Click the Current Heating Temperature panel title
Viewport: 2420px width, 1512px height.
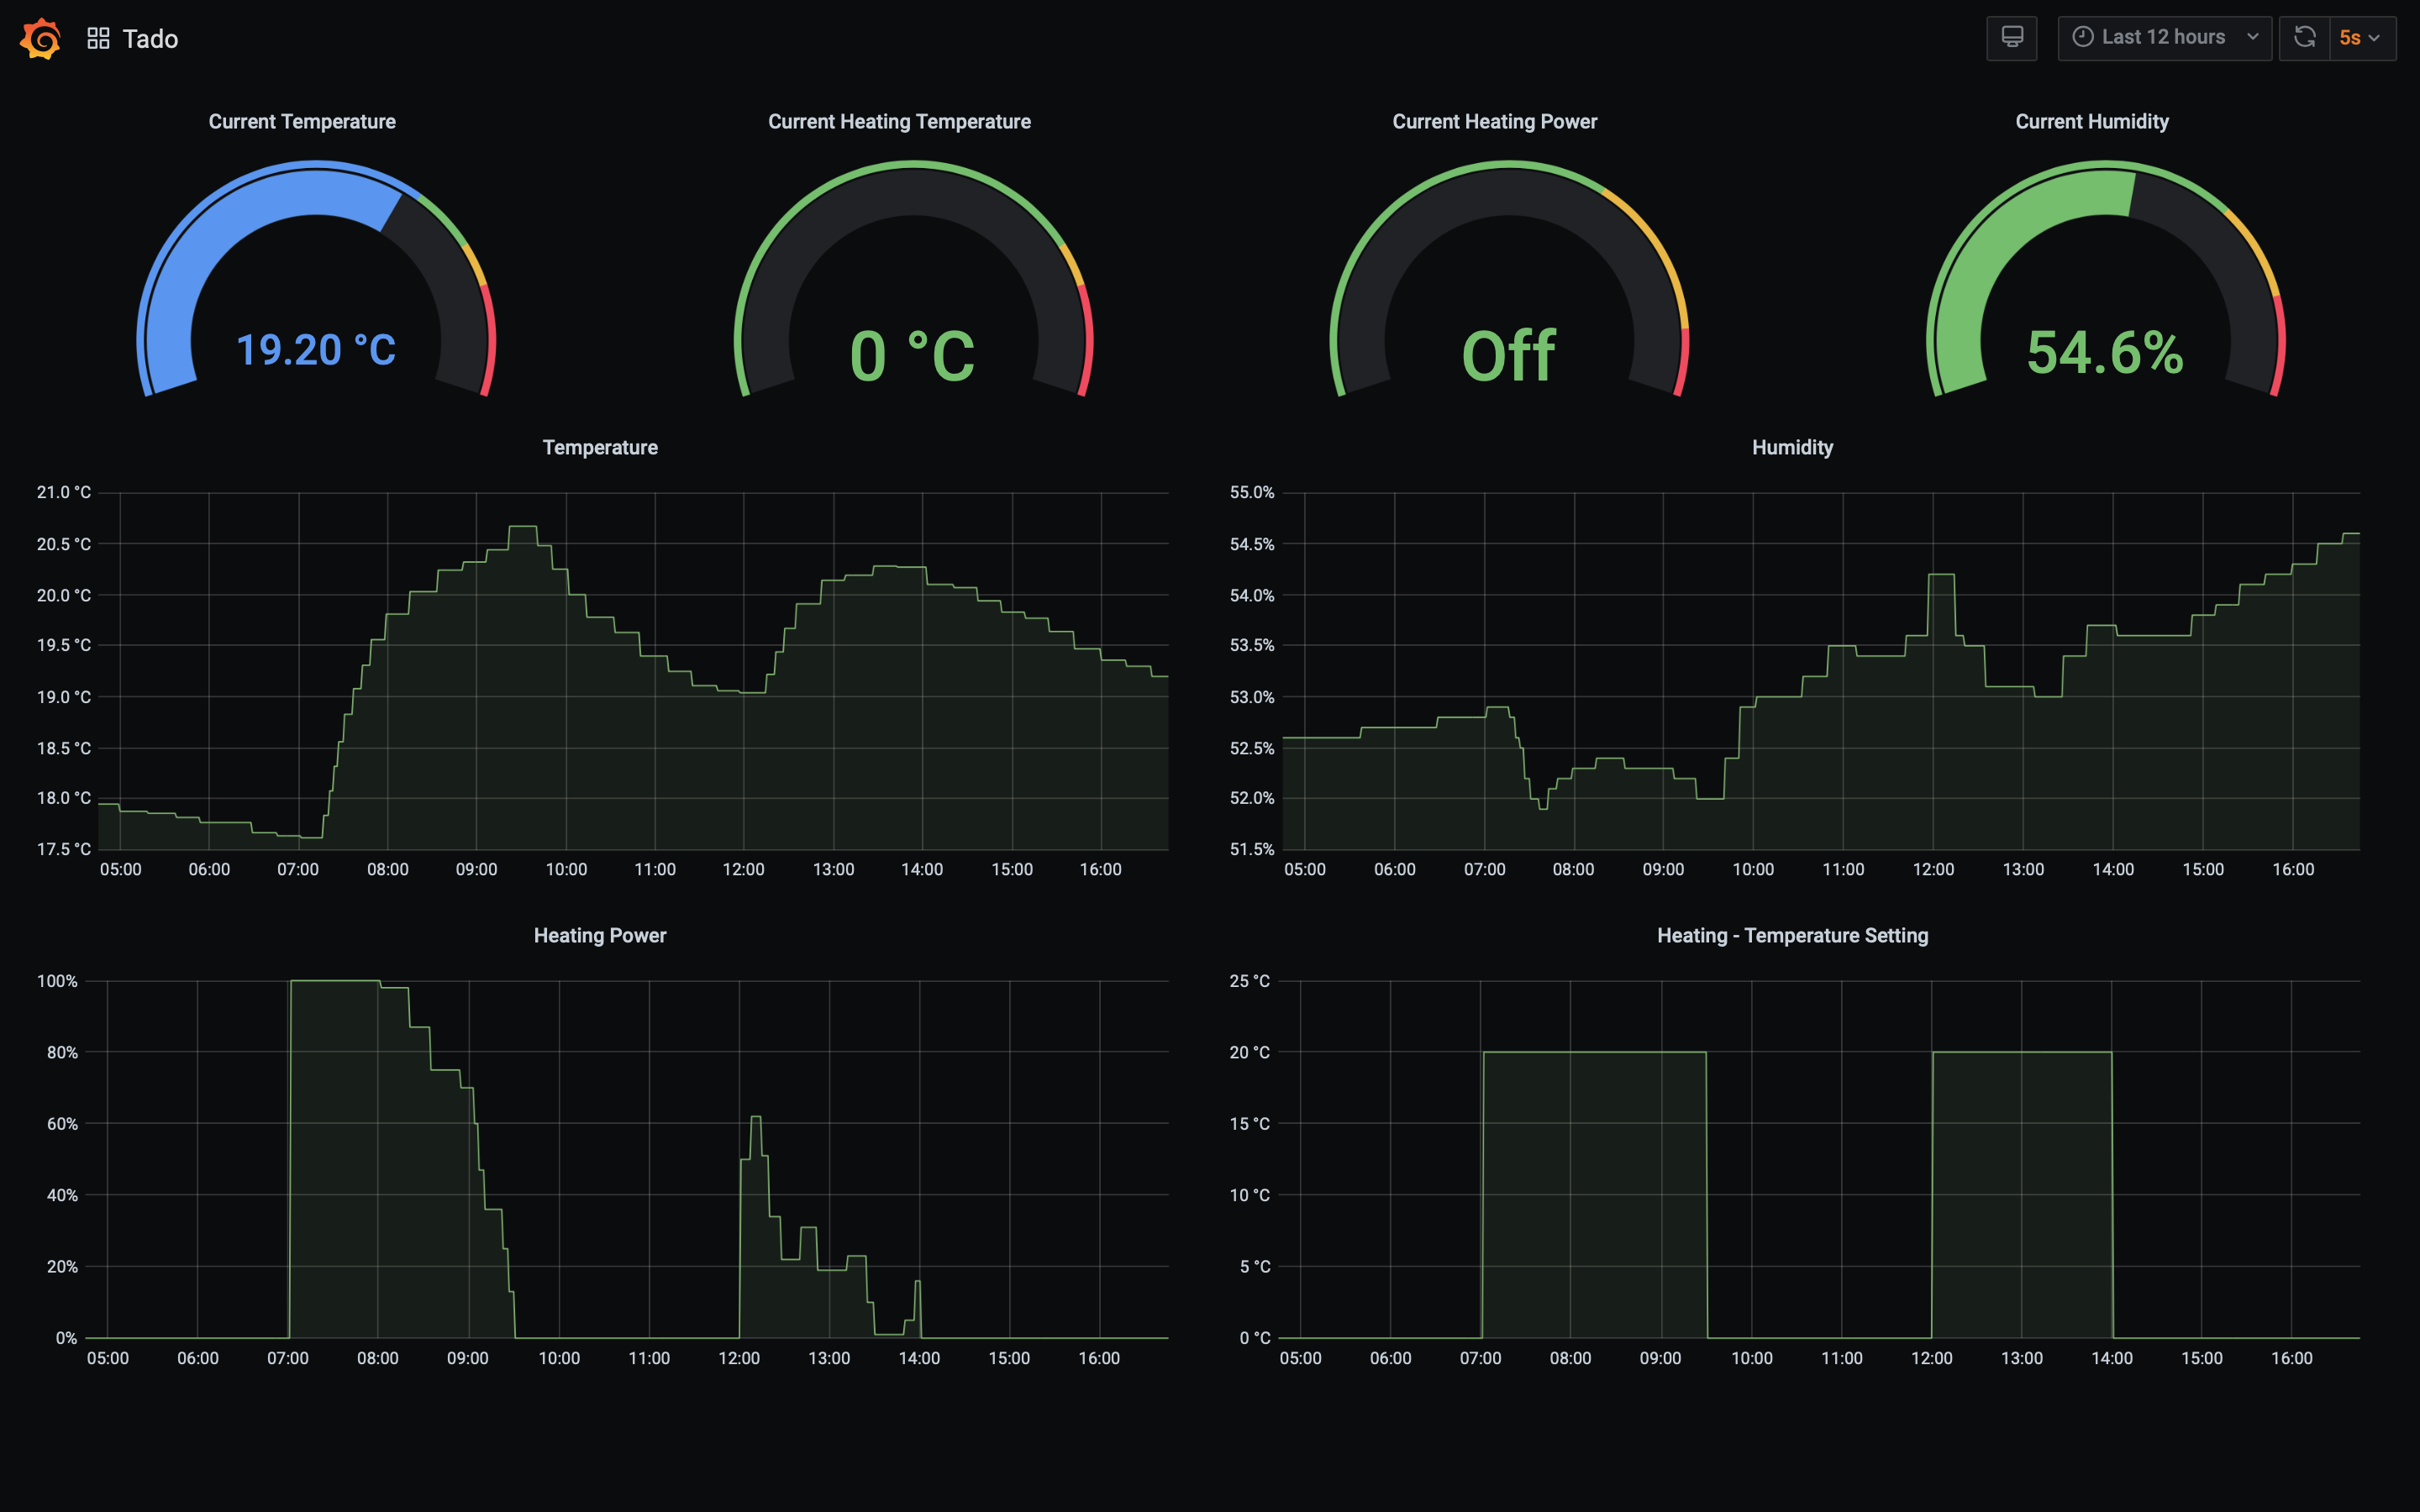(899, 122)
